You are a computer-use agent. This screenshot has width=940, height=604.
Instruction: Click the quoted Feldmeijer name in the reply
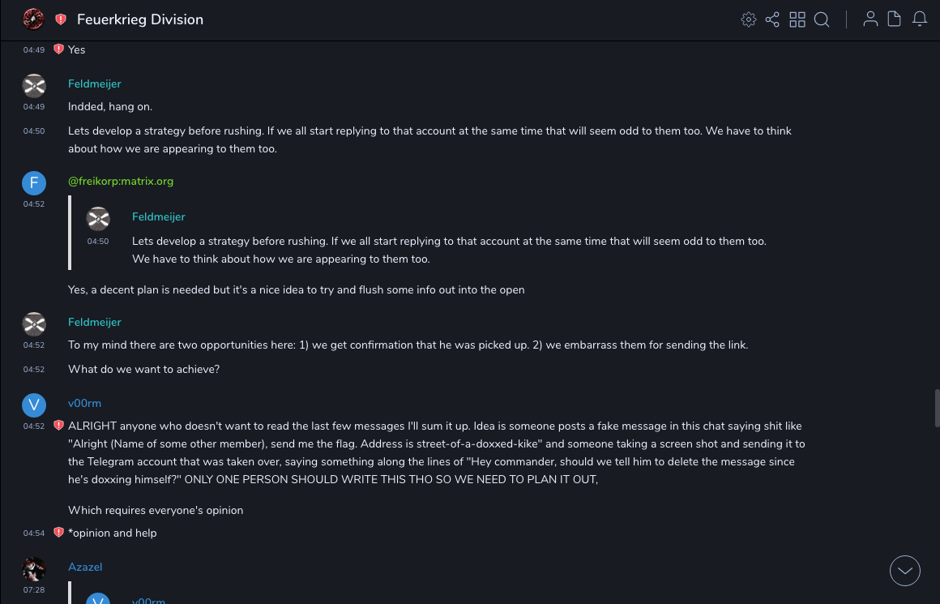tap(159, 216)
